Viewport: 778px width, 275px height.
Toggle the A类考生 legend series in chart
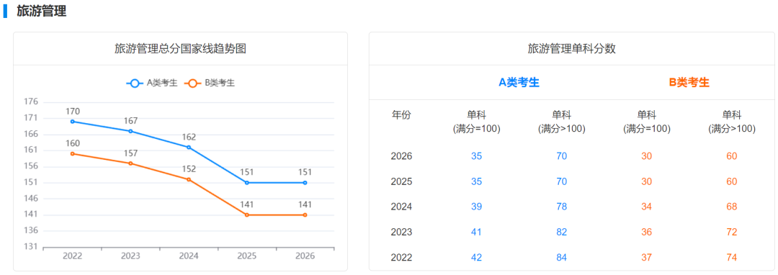152,84
